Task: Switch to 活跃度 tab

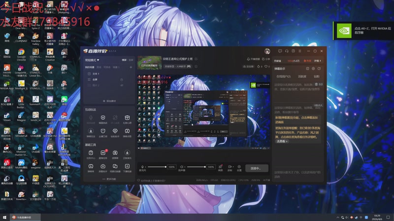Action: point(302,77)
